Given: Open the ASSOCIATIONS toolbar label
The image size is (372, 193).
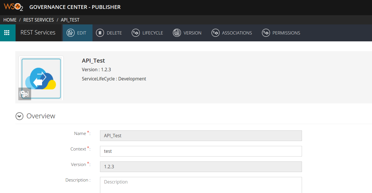Looking at the screenshot, I should coord(237,33).
